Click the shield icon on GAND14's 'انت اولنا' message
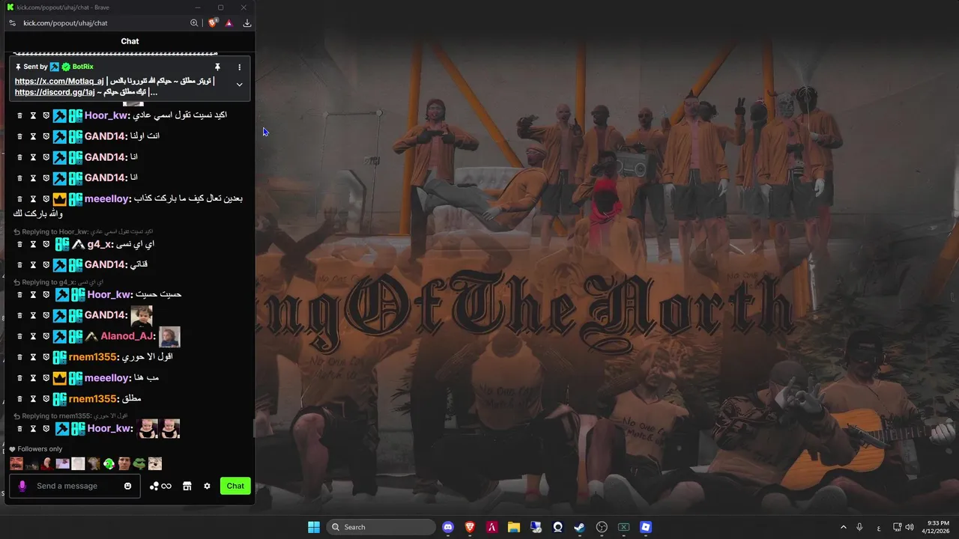This screenshot has width=959, height=539. pos(46,136)
